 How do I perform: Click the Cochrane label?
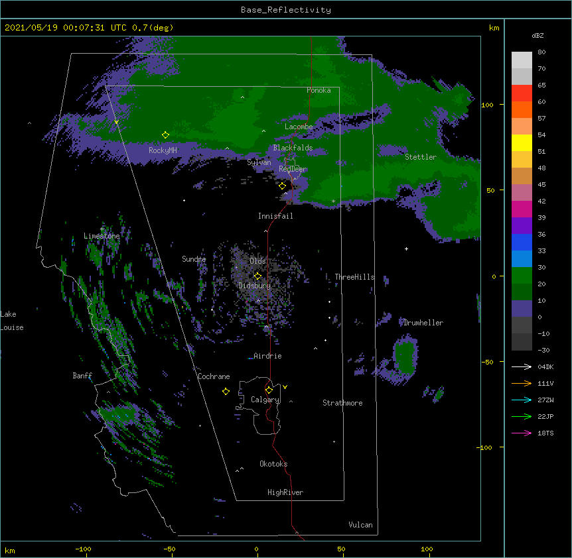coord(214,376)
